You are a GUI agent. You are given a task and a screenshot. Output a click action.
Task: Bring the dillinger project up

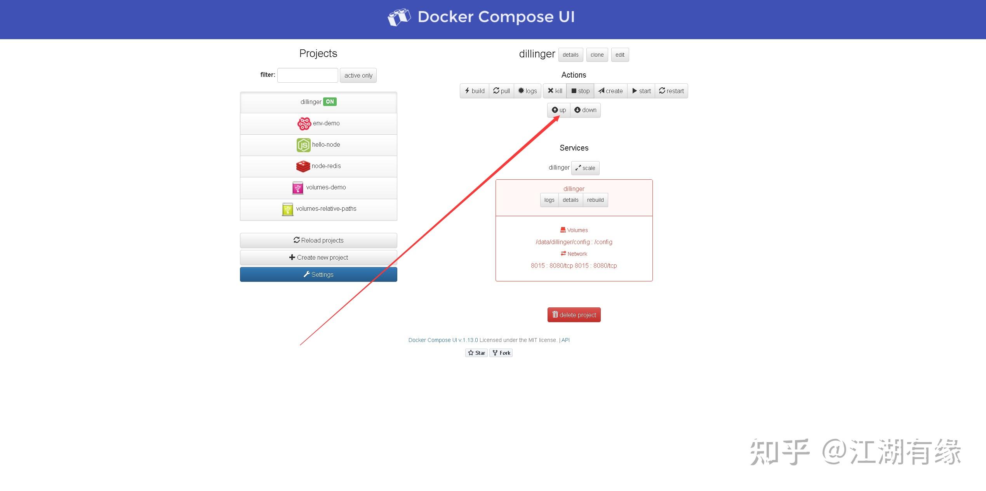tap(559, 110)
